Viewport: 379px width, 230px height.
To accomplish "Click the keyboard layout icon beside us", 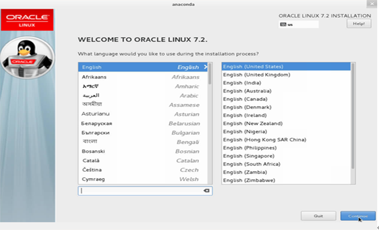I will 283,24.
